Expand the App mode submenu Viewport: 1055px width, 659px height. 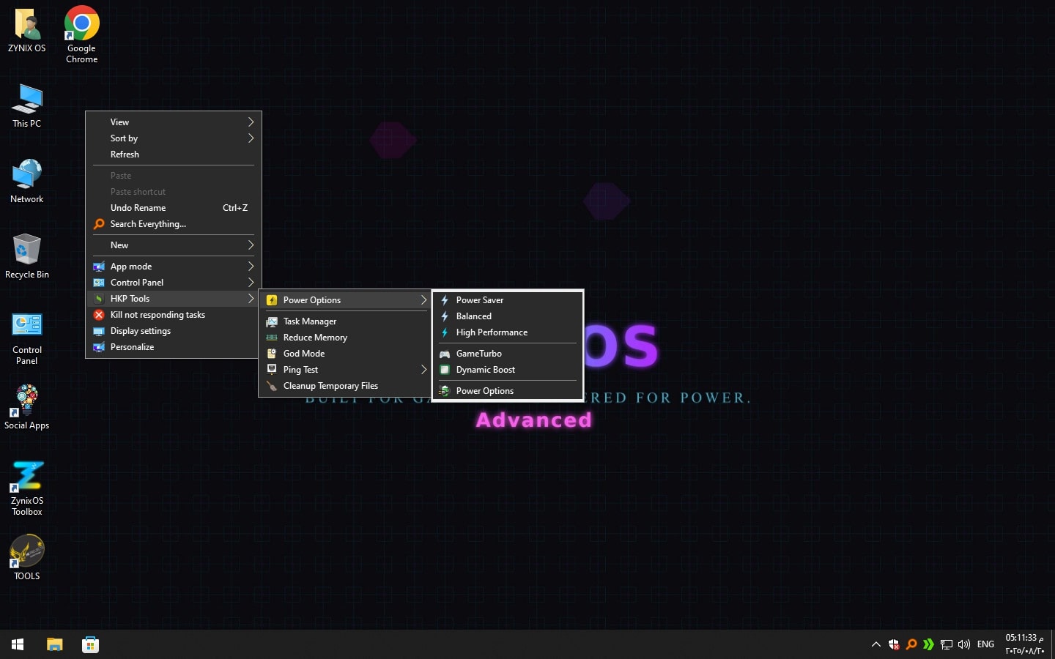click(x=173, y=267)
